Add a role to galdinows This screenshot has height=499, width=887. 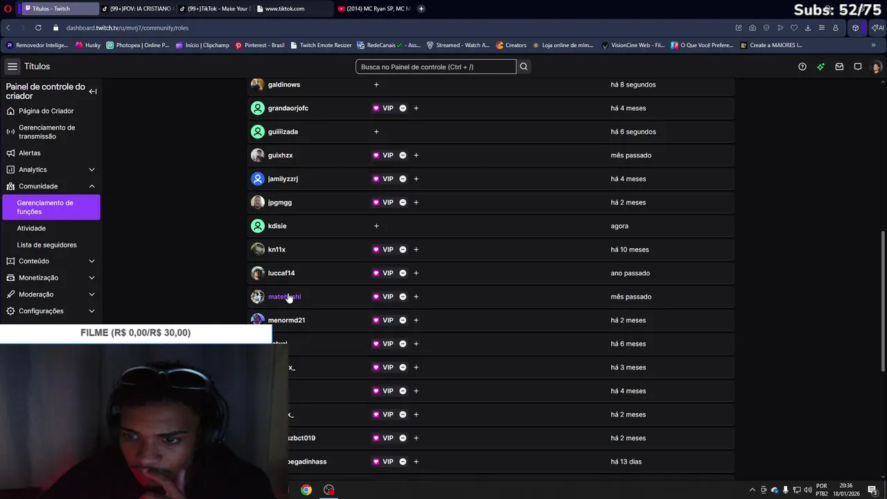tap(376, 85)
